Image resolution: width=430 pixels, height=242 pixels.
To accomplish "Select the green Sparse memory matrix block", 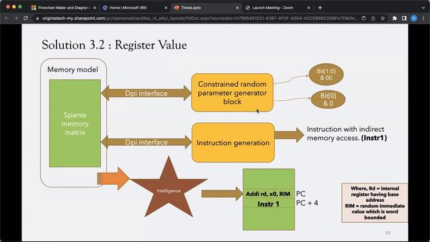I will [x=75, y=123].
